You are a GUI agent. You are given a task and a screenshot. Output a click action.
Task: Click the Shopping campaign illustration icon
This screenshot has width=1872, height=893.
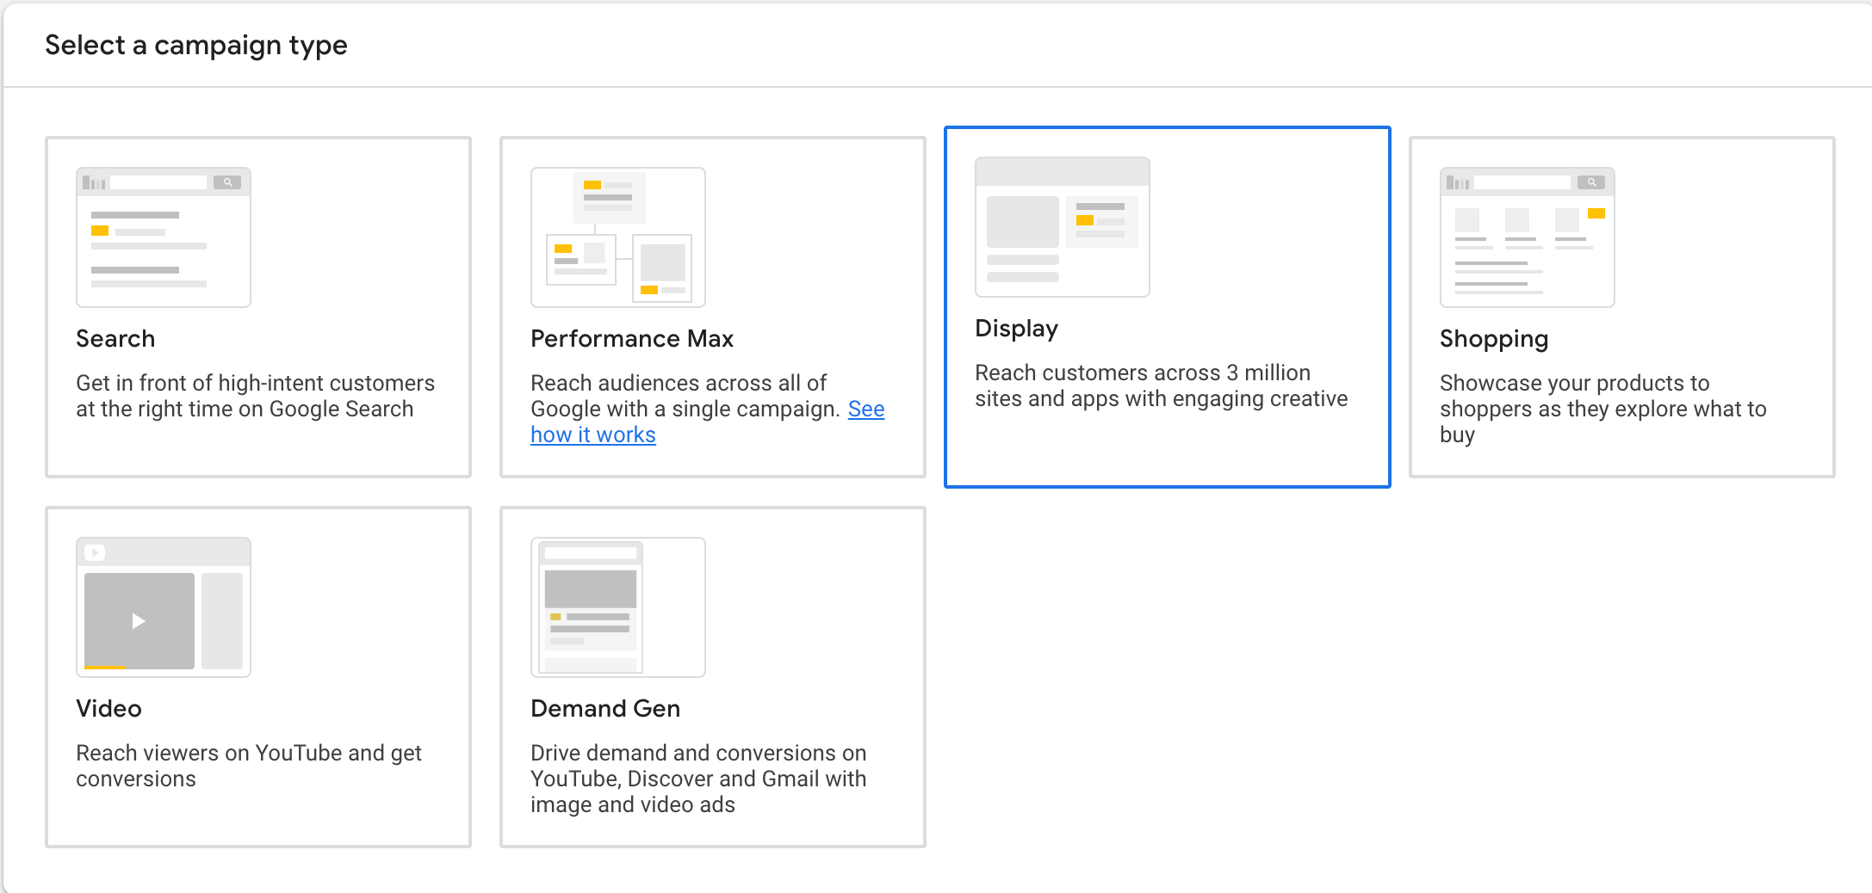coord(1528,237)
